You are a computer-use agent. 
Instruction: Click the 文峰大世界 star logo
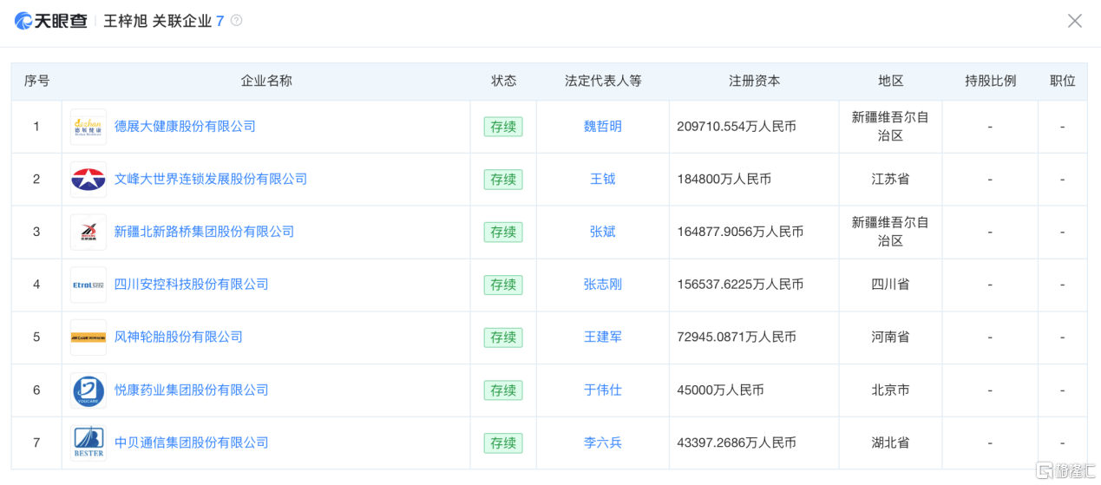[x=88, y=180]
